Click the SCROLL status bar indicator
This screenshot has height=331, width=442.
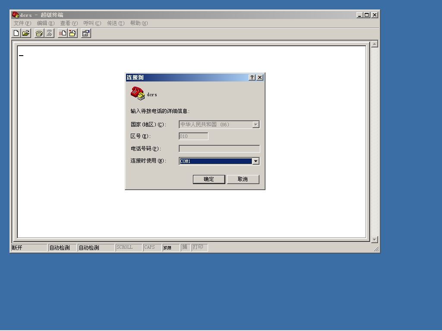click(128, 247)
